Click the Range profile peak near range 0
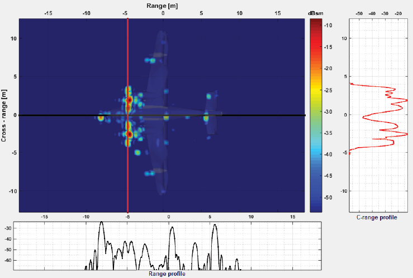This screenshot has height=278, width=413. [170, 228]
